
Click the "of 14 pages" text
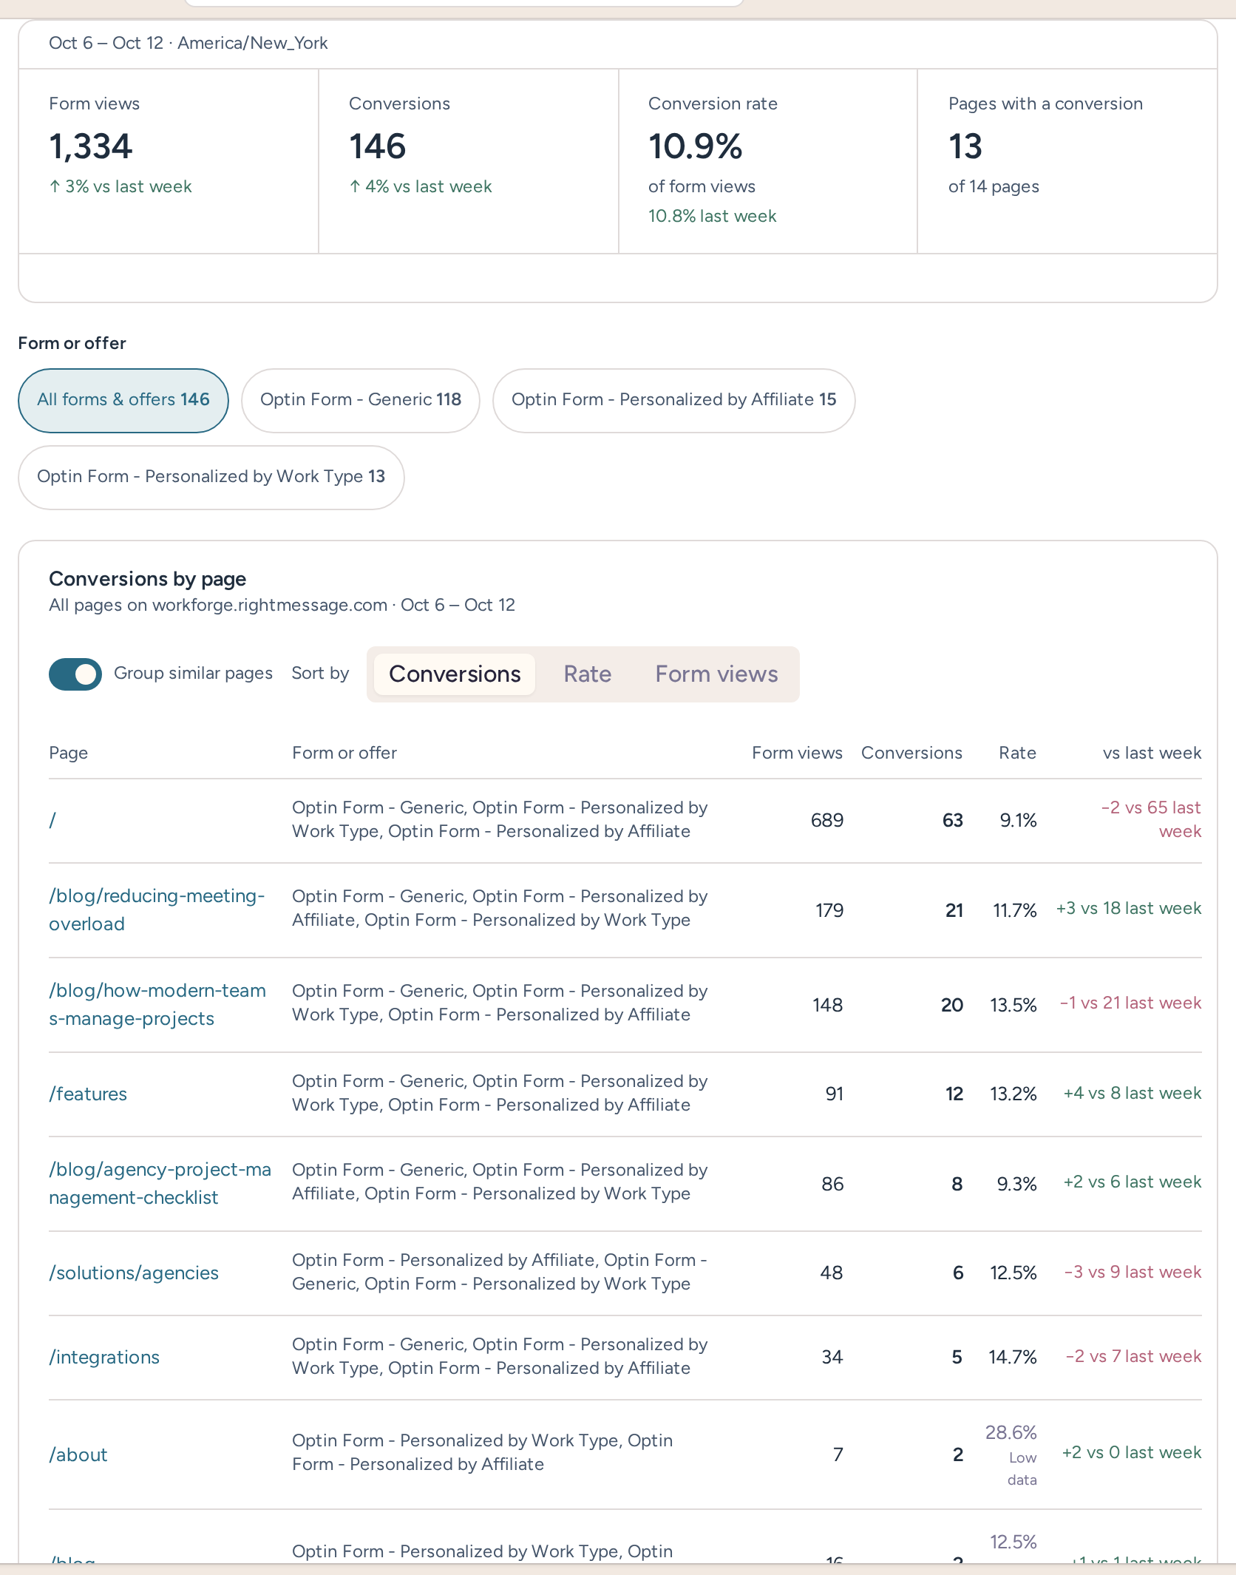[x=994, y=186]
